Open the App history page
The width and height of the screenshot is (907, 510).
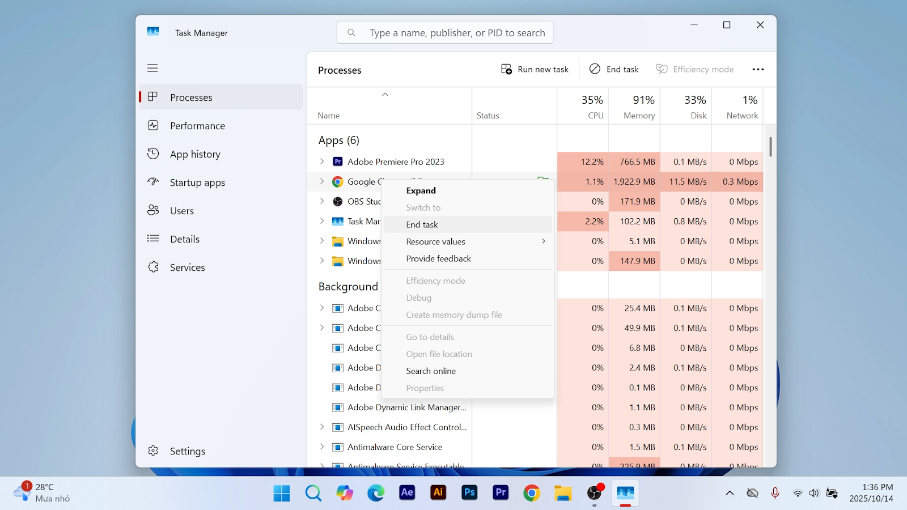point(221,154)
